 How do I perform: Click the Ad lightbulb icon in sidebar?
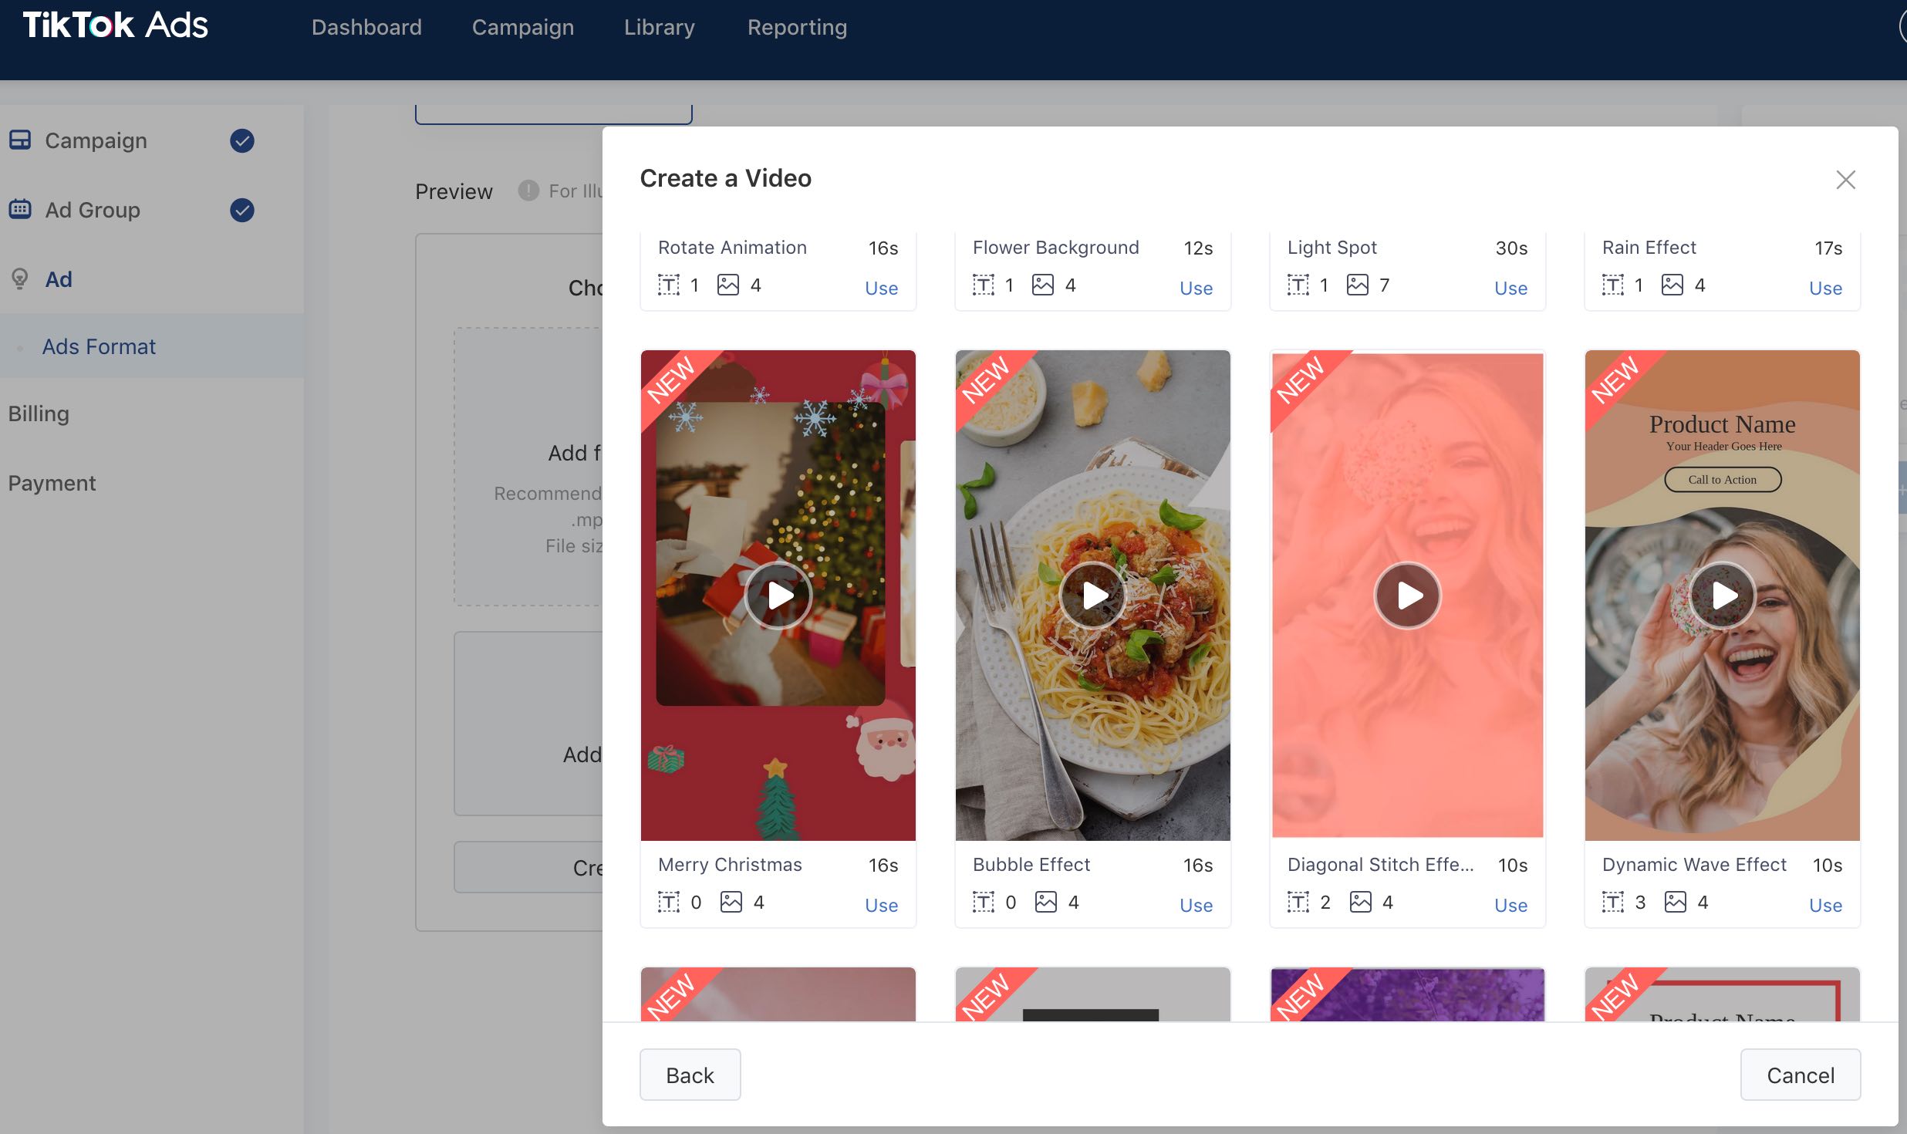click(20, 278)
